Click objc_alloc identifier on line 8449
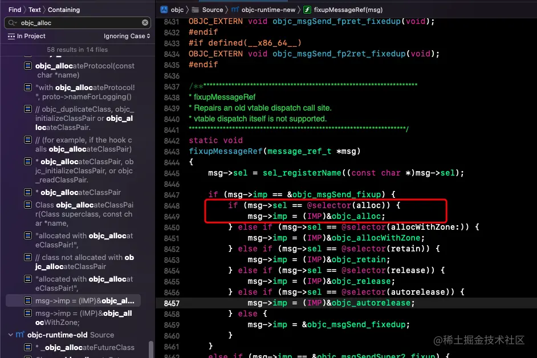537x358 pixels. pyautogui.click(x=356, y=216)
